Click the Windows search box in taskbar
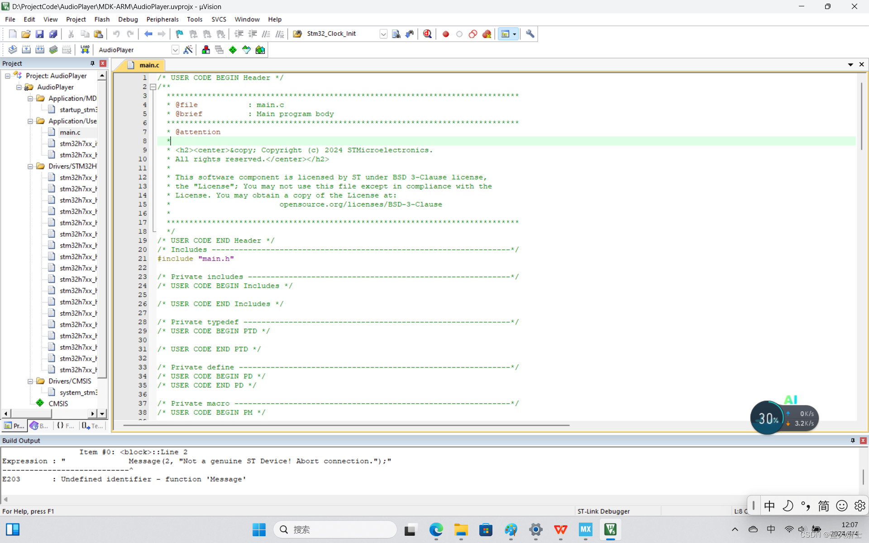 (x=335, y=529)
